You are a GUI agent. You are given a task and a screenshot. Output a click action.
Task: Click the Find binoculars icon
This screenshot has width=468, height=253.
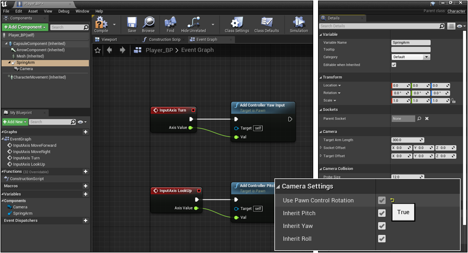tap(170, 22)
